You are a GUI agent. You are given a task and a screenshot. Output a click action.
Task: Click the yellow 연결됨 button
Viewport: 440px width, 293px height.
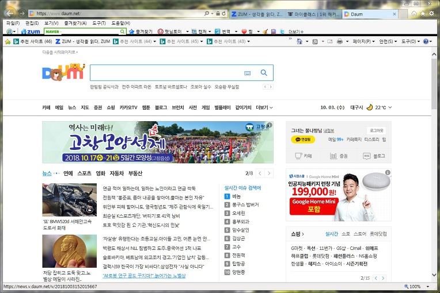(303, 140)
